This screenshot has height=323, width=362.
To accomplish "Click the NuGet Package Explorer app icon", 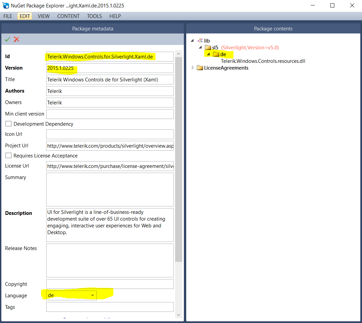I will [5, 5].
